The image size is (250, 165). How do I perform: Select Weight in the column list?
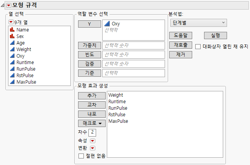tap(24, 49)
